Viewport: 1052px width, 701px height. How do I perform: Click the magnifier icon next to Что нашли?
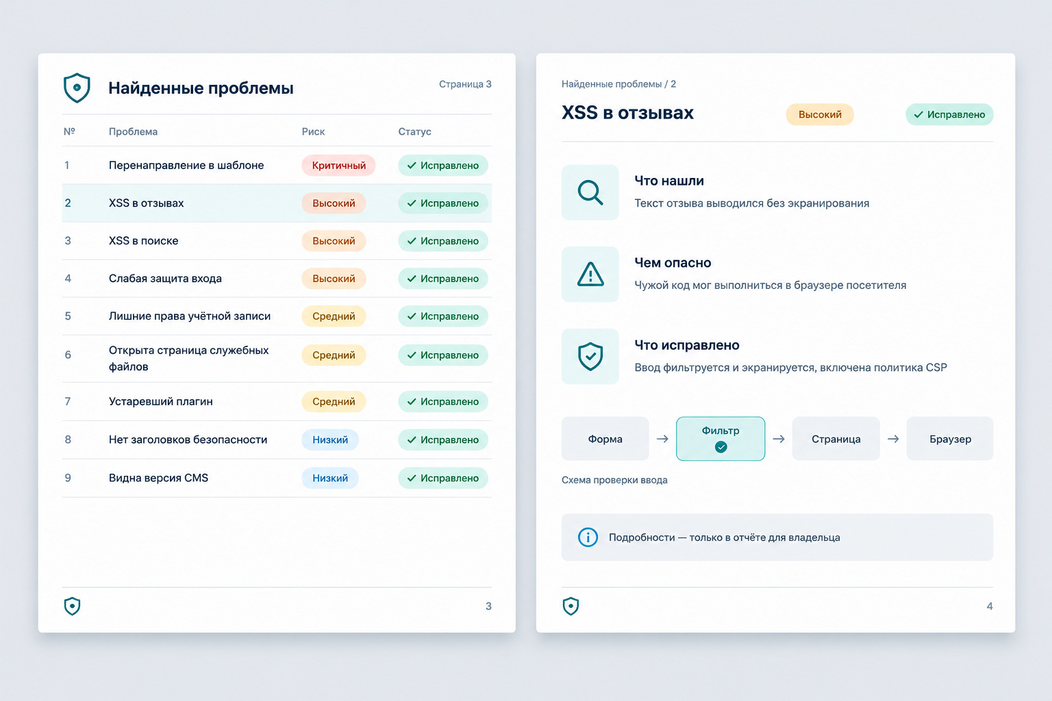coord(590,192)
